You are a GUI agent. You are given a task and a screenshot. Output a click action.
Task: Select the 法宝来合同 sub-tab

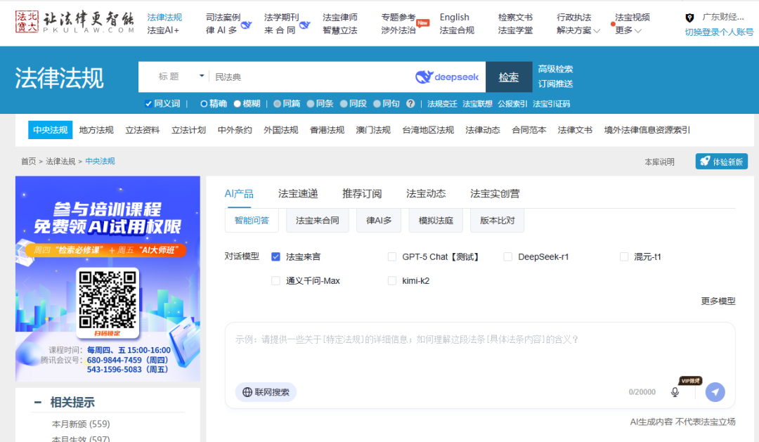[x=318, y=221]
